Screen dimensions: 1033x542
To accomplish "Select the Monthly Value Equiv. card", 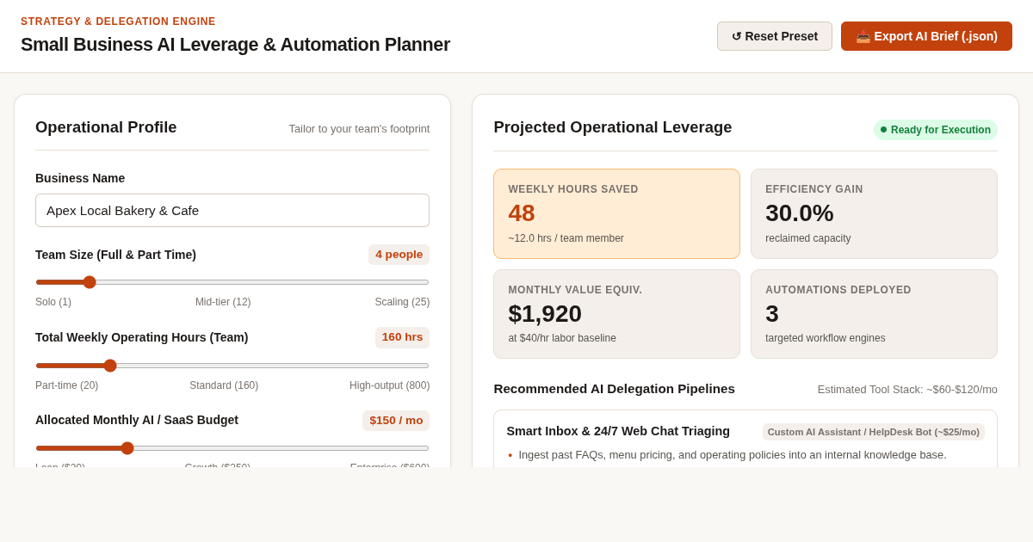I will (616, 314).
